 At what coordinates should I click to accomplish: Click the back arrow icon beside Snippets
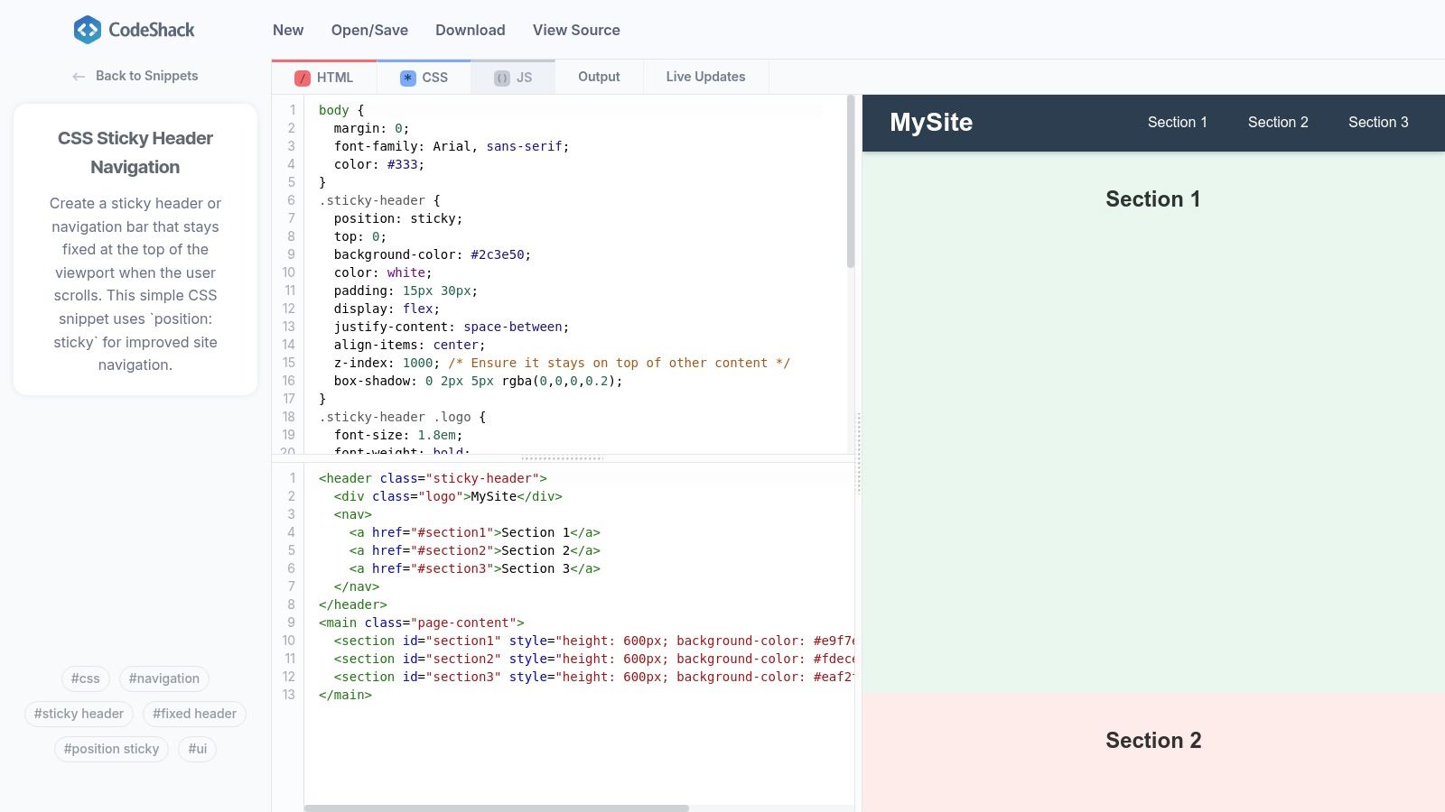click(x=79, y=77)
